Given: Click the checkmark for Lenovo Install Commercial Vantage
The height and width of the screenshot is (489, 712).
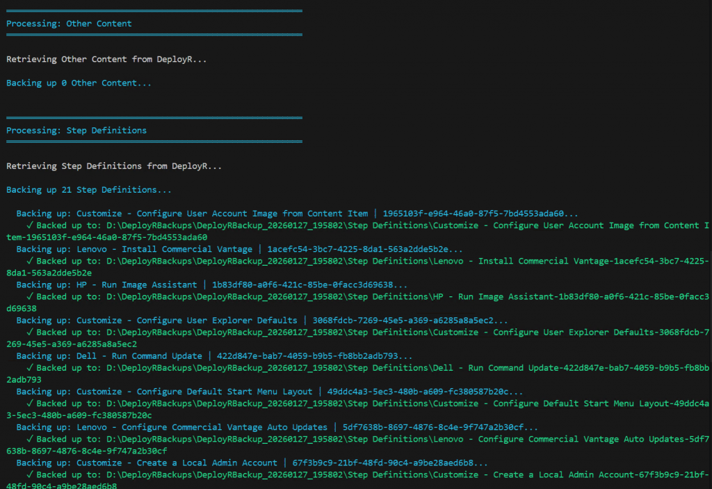Looking at the screenshot, I should click(x=29, y=261).
